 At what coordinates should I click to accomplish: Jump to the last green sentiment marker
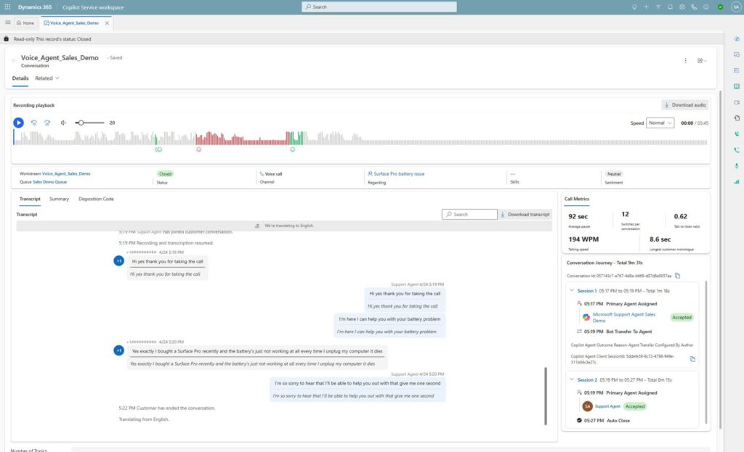[292, 149]
